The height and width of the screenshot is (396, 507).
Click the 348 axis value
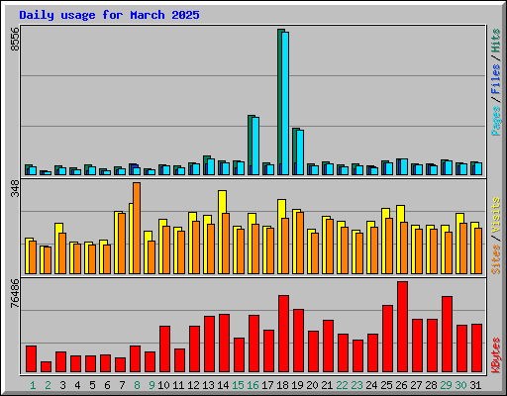[15, 188]
